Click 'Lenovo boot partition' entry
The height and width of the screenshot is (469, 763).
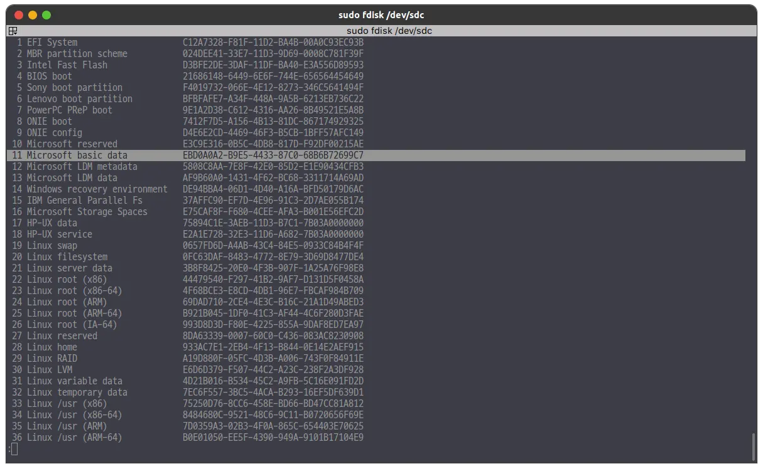80,99
